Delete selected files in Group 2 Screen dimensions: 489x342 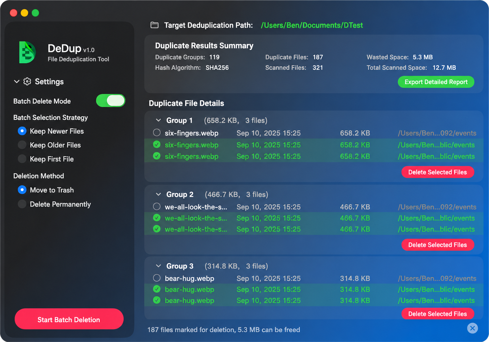437,245
